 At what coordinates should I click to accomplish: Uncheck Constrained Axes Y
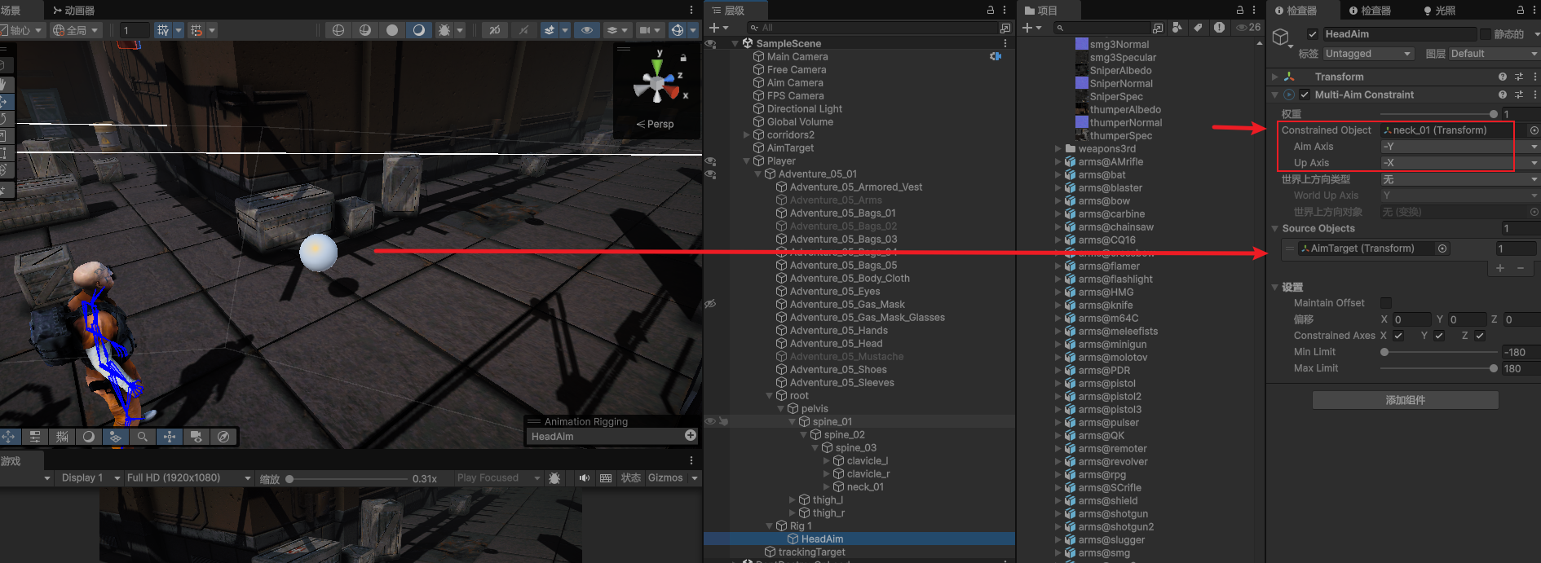click(x=1439, y=336)
